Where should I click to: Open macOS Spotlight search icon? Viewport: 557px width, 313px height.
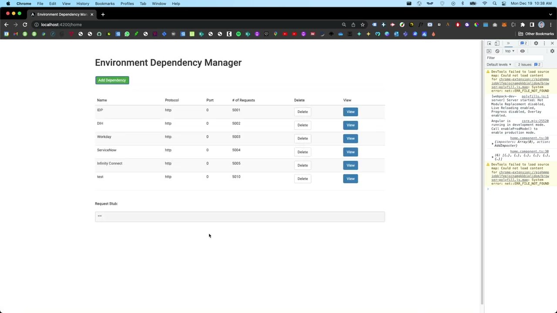pyautogui.click(x=494, y=3)
